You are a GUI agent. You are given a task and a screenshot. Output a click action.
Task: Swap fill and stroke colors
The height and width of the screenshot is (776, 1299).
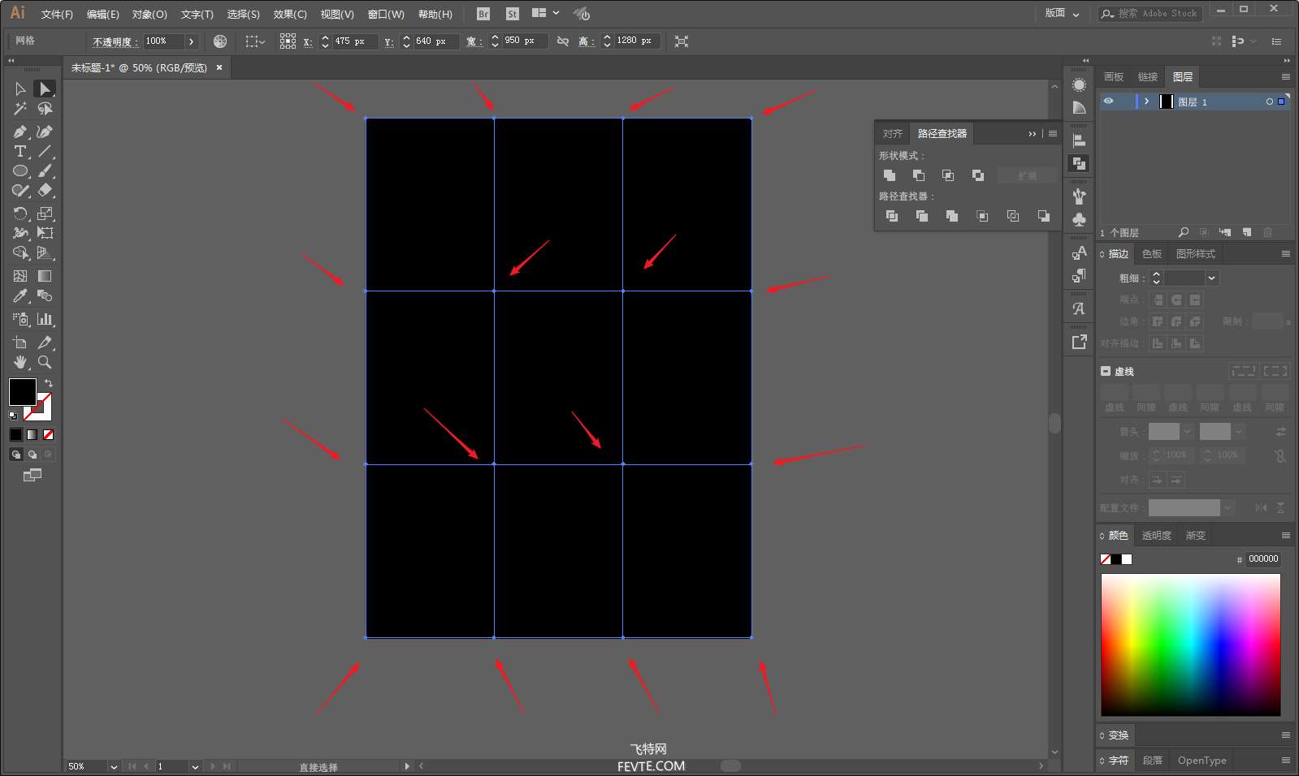[49, 383]
